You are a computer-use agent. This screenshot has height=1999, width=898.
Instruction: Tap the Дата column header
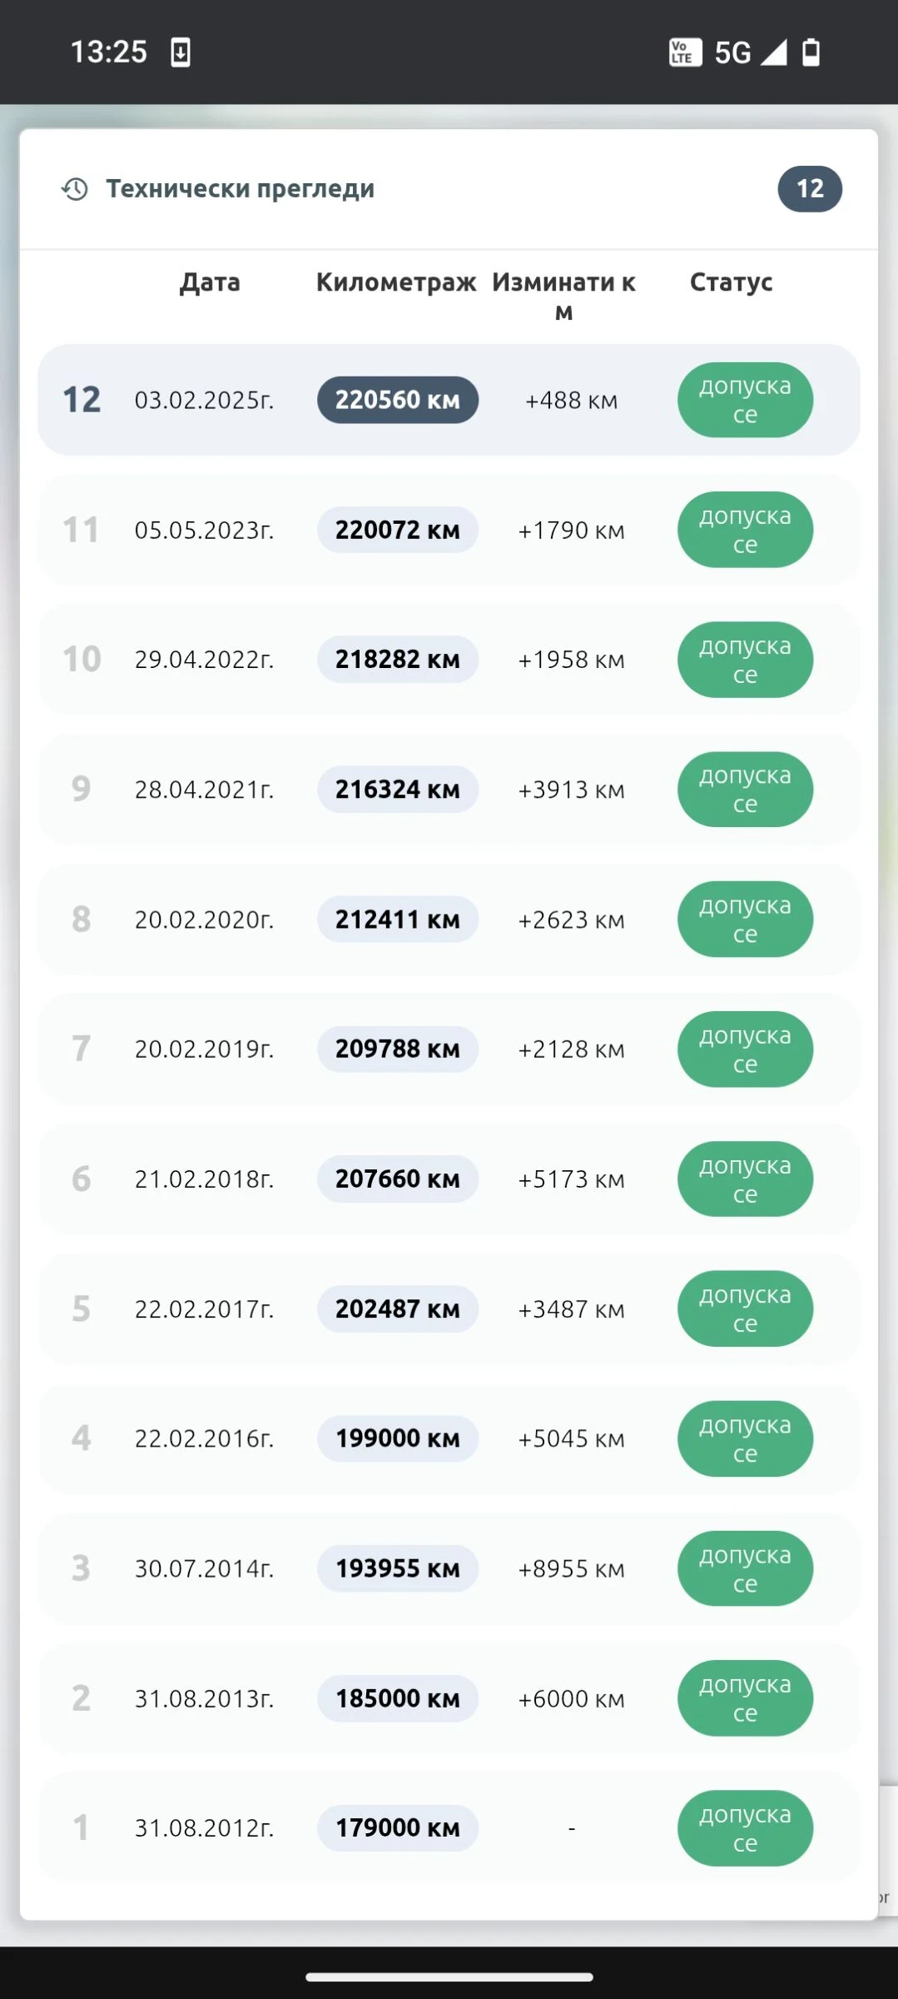pos(210,282)
